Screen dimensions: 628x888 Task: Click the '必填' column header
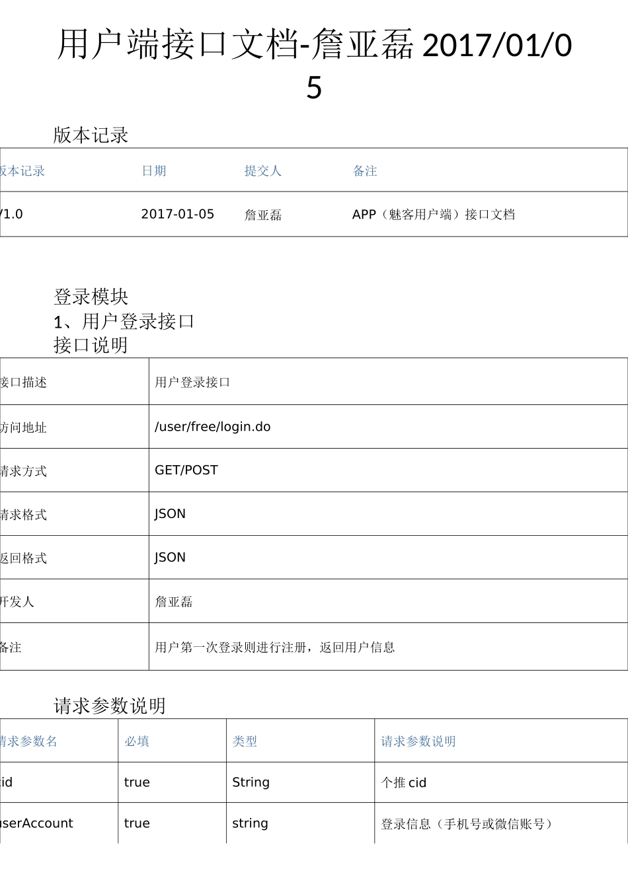click(x=137, y=742)
